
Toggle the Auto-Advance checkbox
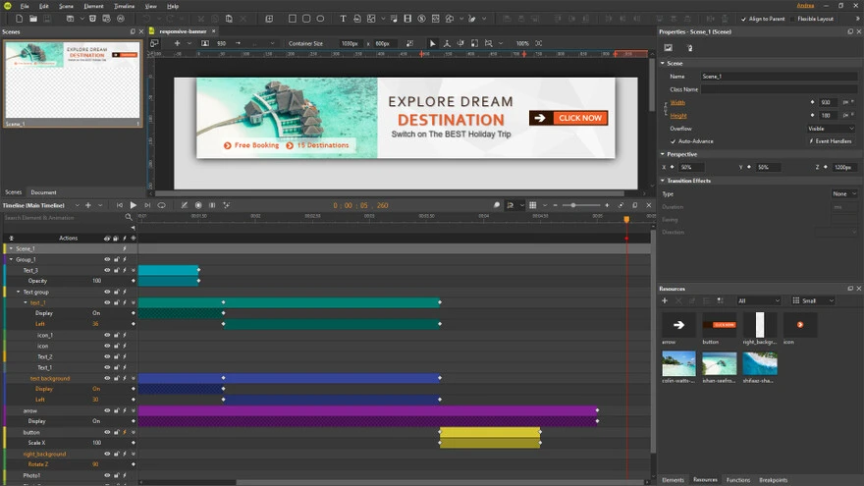[673, 141]
